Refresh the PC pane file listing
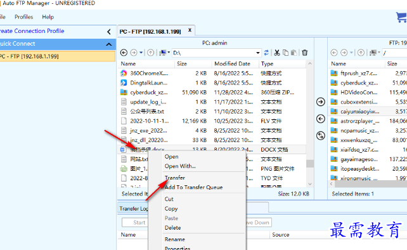Screen dimensions: 407x250 pyautogui.click(x=266, y=53)
